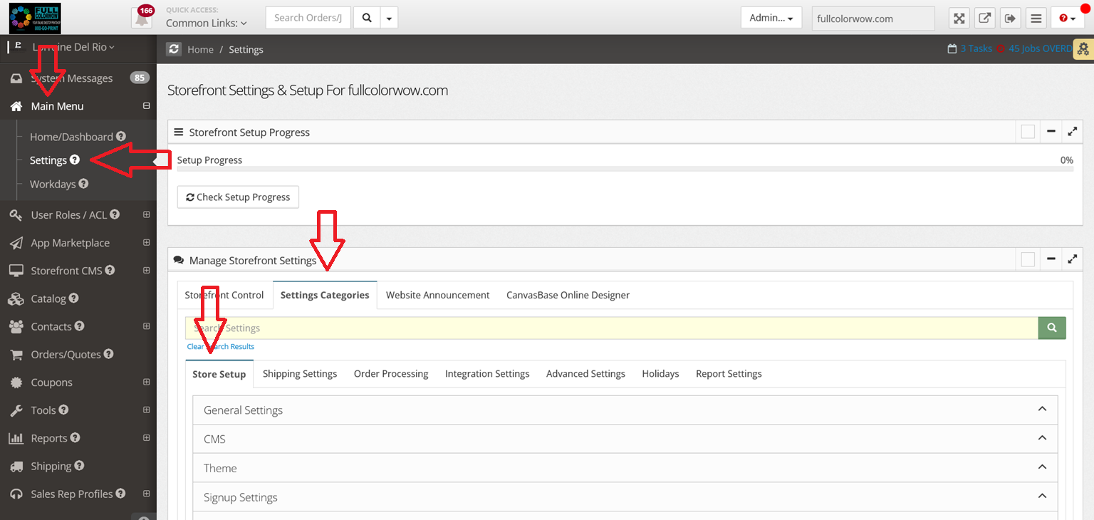The height and width of the screenshot is (520, 1094).
Task: Click the Check Setup Progress button
Action: pos(238,197)
